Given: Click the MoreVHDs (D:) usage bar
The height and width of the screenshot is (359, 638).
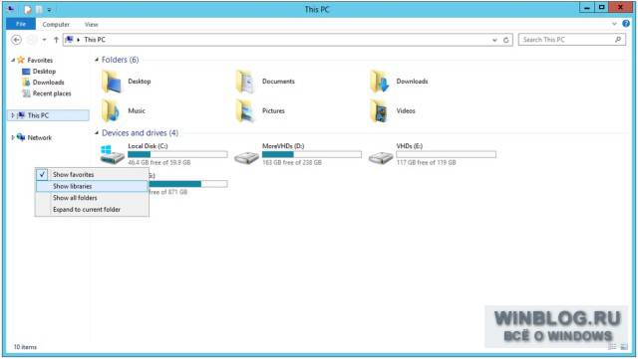Looking at the screenshot, I should 312,154.
